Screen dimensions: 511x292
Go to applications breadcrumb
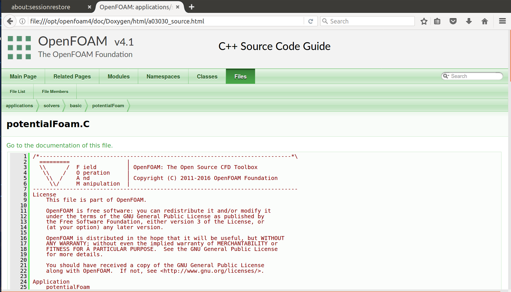point(19,106)
